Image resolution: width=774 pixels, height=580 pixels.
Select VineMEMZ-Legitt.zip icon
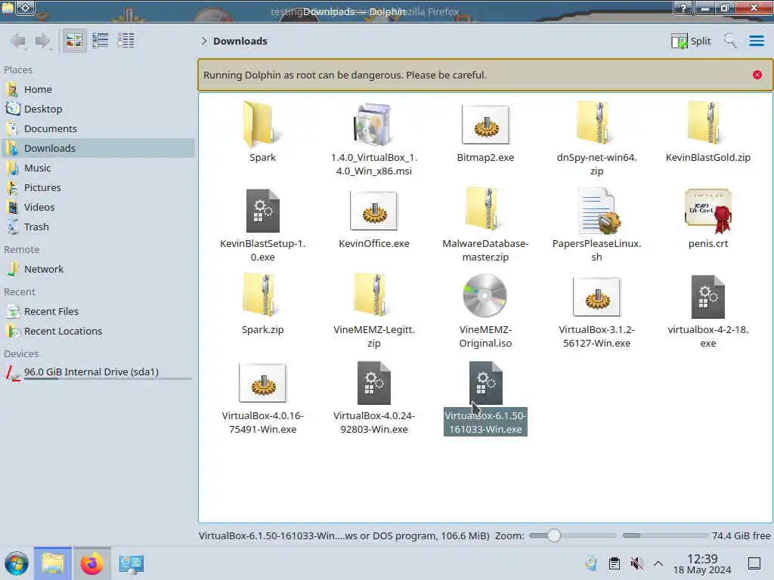(373, 295)
